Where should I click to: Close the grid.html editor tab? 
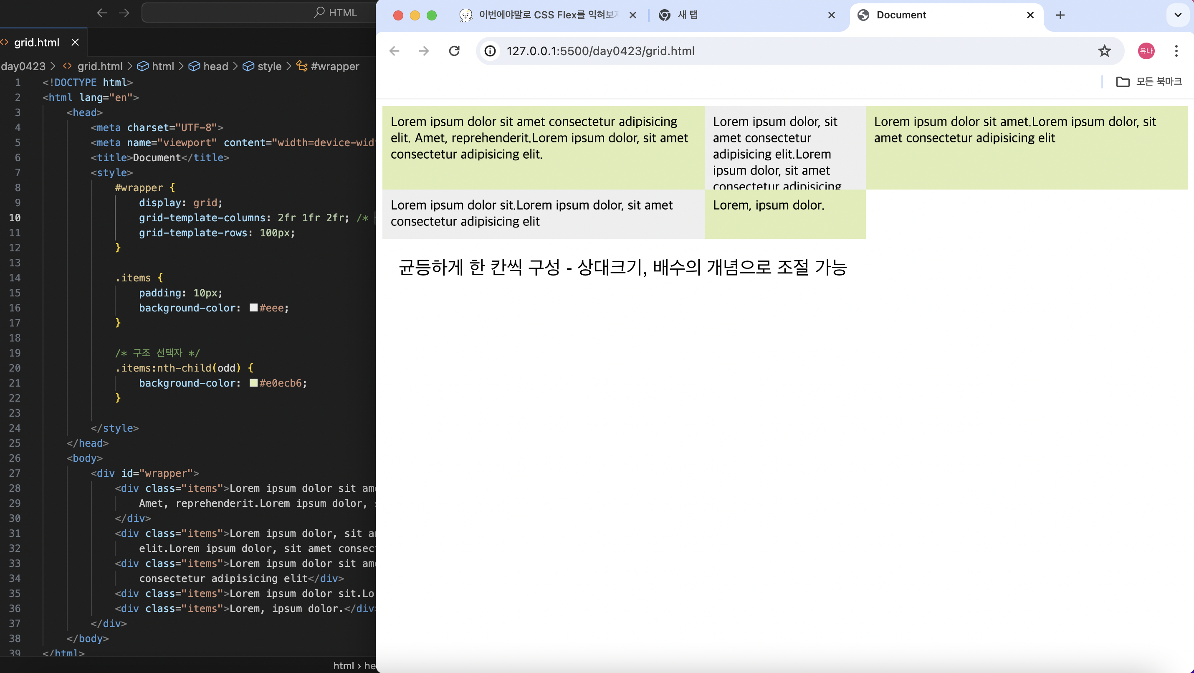(75, 43)
